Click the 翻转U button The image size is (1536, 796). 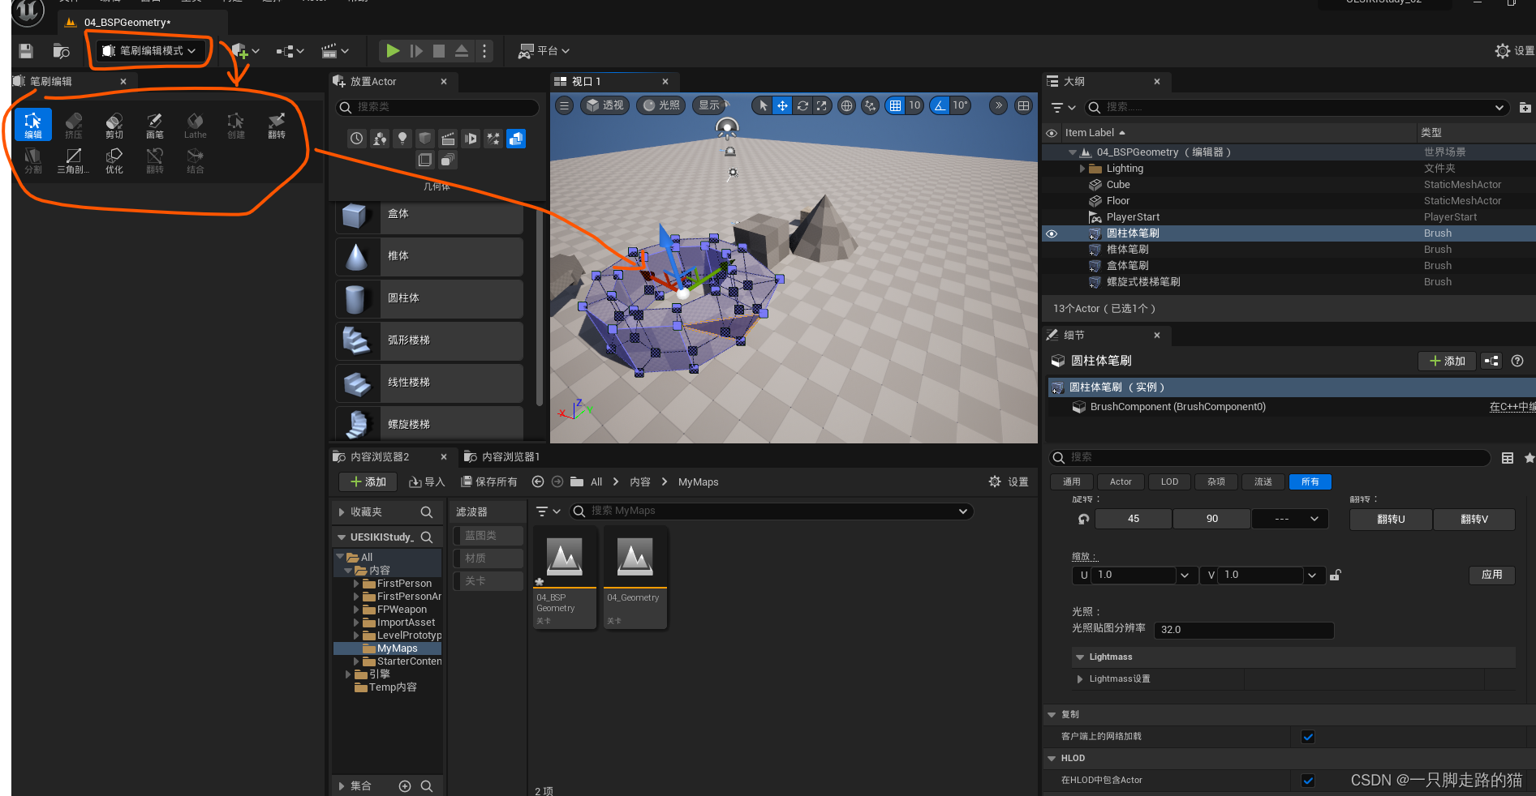coord(1391,520)
